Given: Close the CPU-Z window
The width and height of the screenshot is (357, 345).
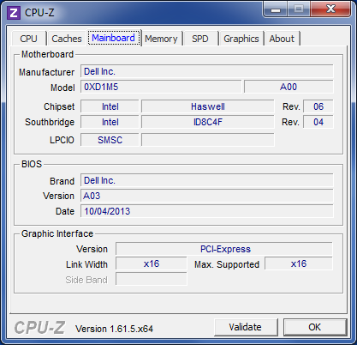Looking at the screenshot, I should 330,9.
